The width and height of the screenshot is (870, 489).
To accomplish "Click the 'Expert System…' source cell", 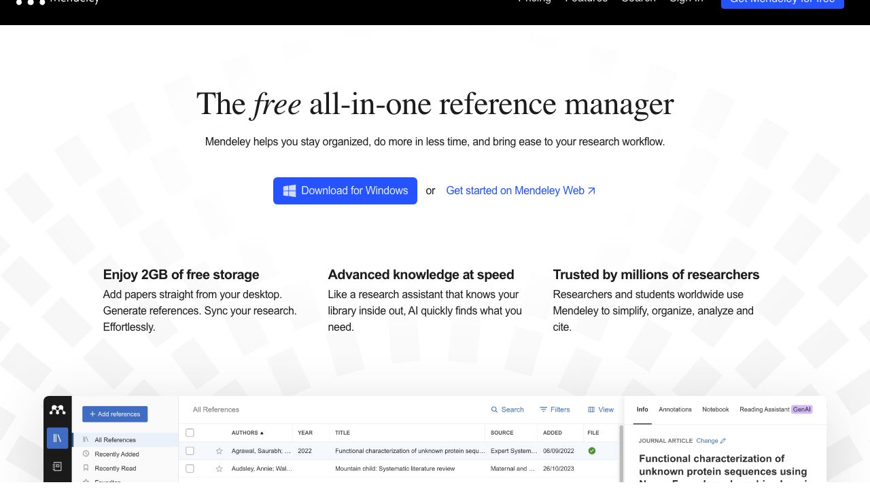I will coord(513,450).
